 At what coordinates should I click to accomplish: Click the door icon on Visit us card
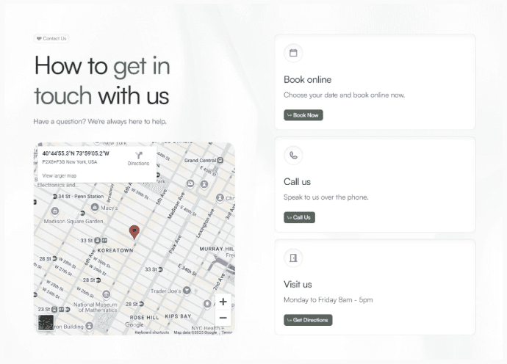click(293, 258)
